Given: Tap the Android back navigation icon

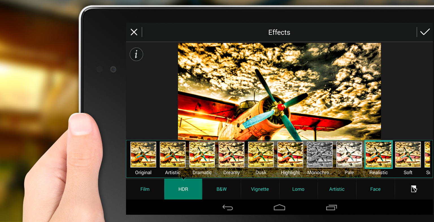Looking at the screenshot, I should (x=227, y=208).
